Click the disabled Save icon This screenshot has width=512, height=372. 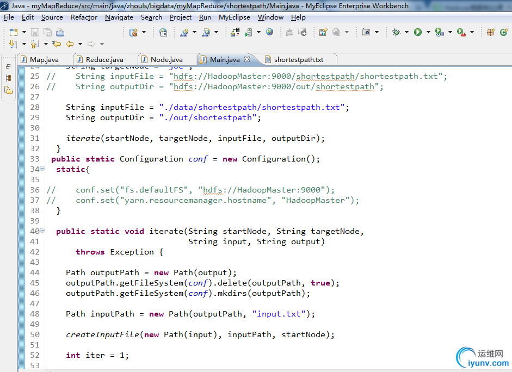pyautogui.click(x=35, y=32)
